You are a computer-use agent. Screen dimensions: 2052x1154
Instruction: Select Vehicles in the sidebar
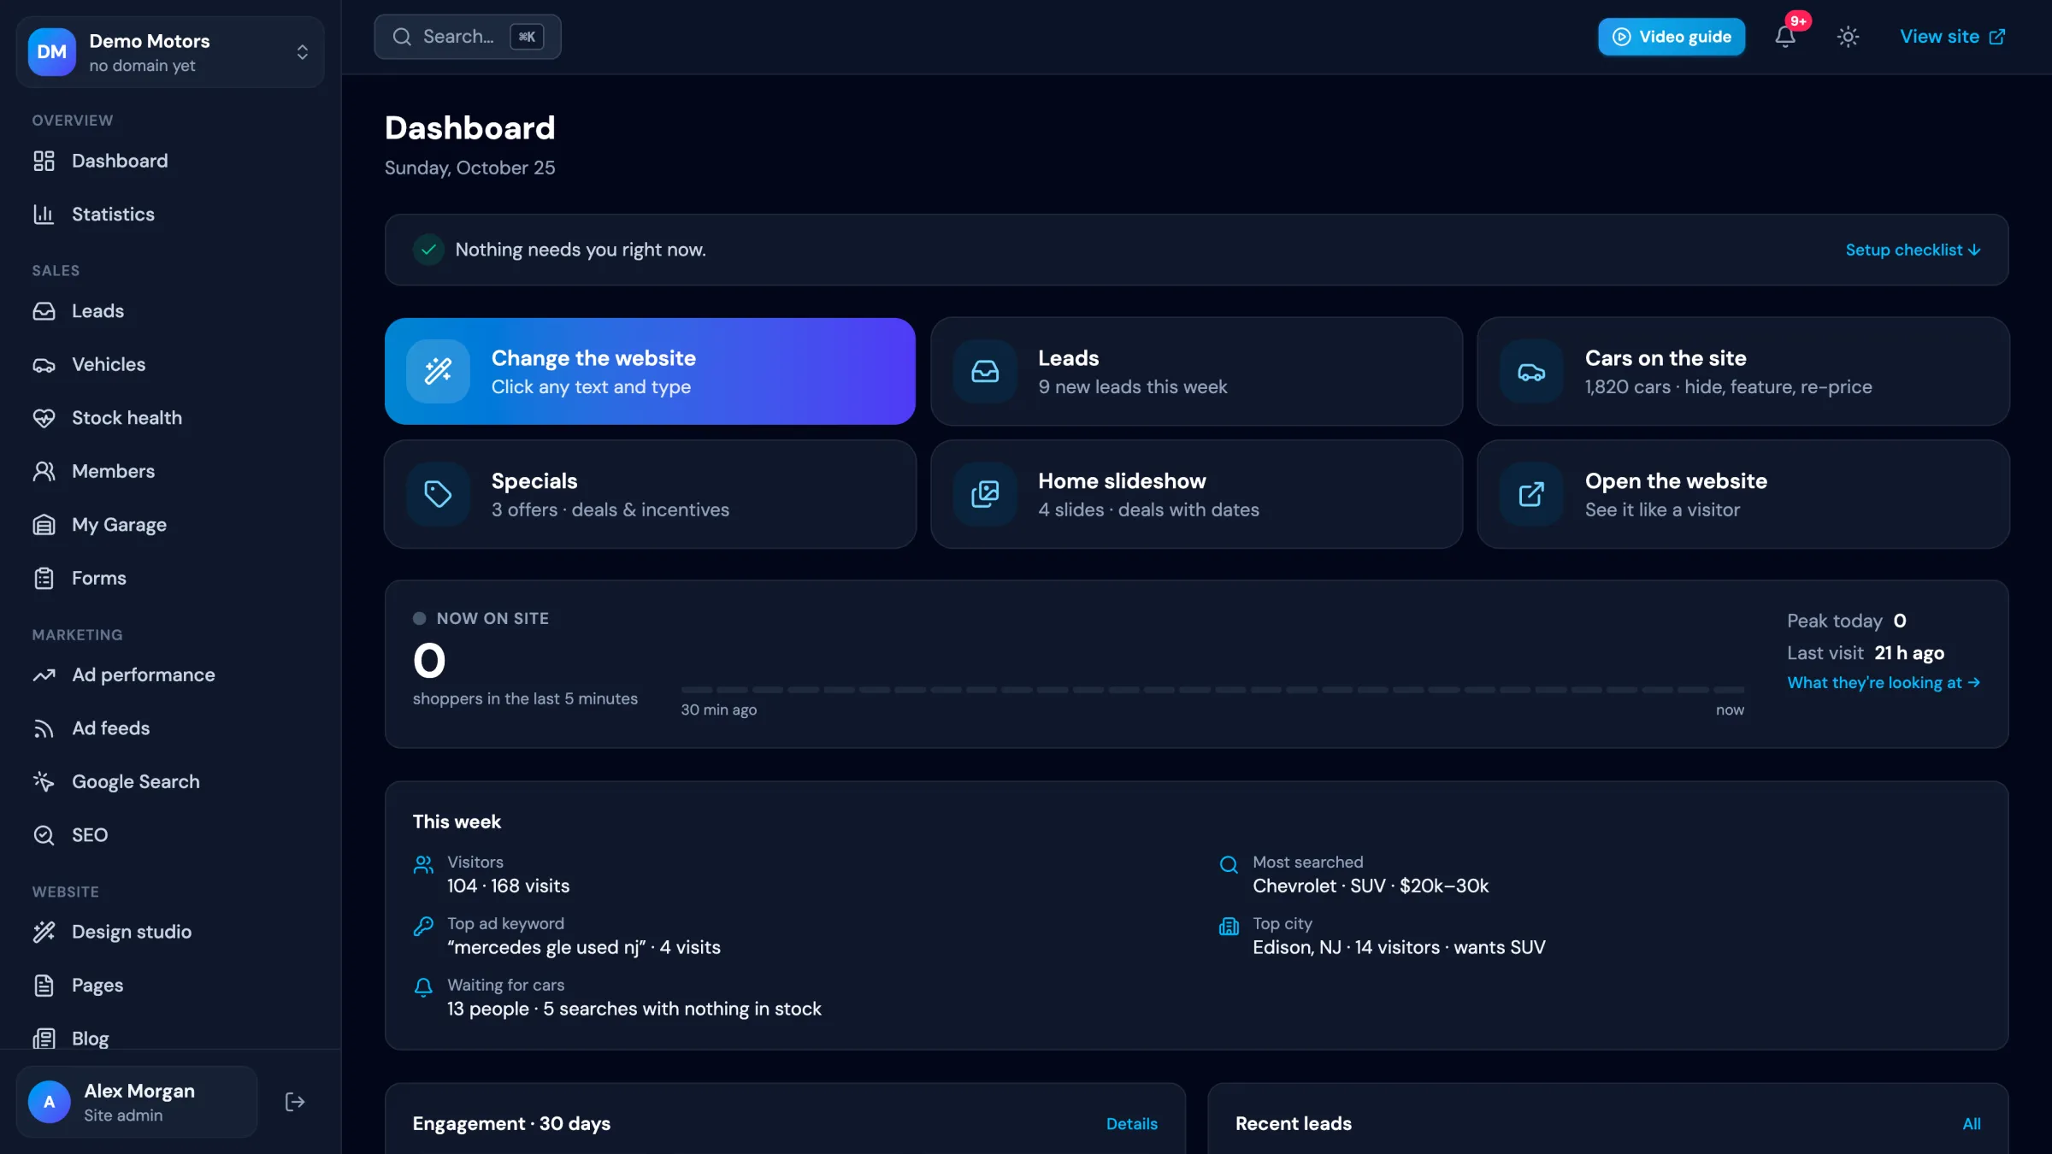tap(170, 365)
